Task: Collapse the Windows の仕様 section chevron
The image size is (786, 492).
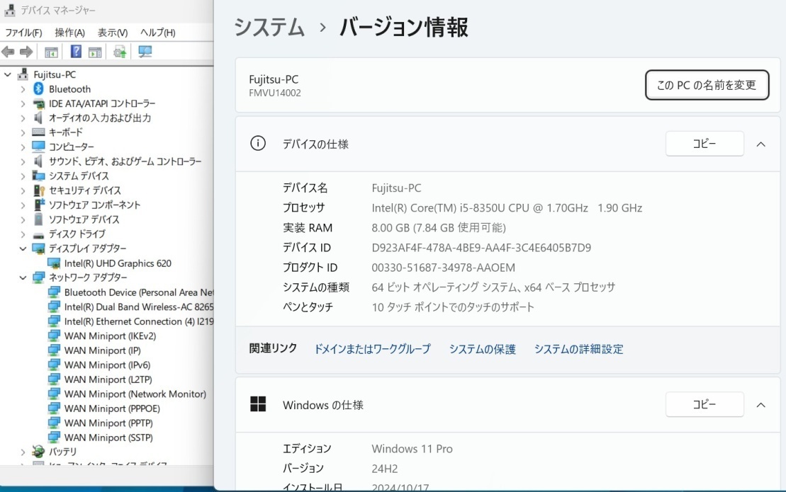Action: (760, 405)
